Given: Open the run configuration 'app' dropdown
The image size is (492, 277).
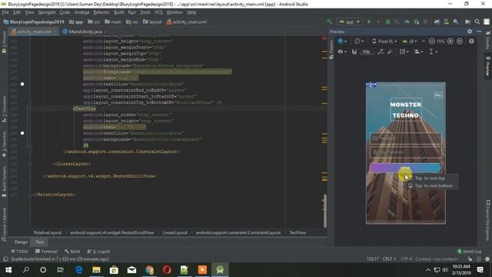Looking at the screenshot, I should (349, 22).
